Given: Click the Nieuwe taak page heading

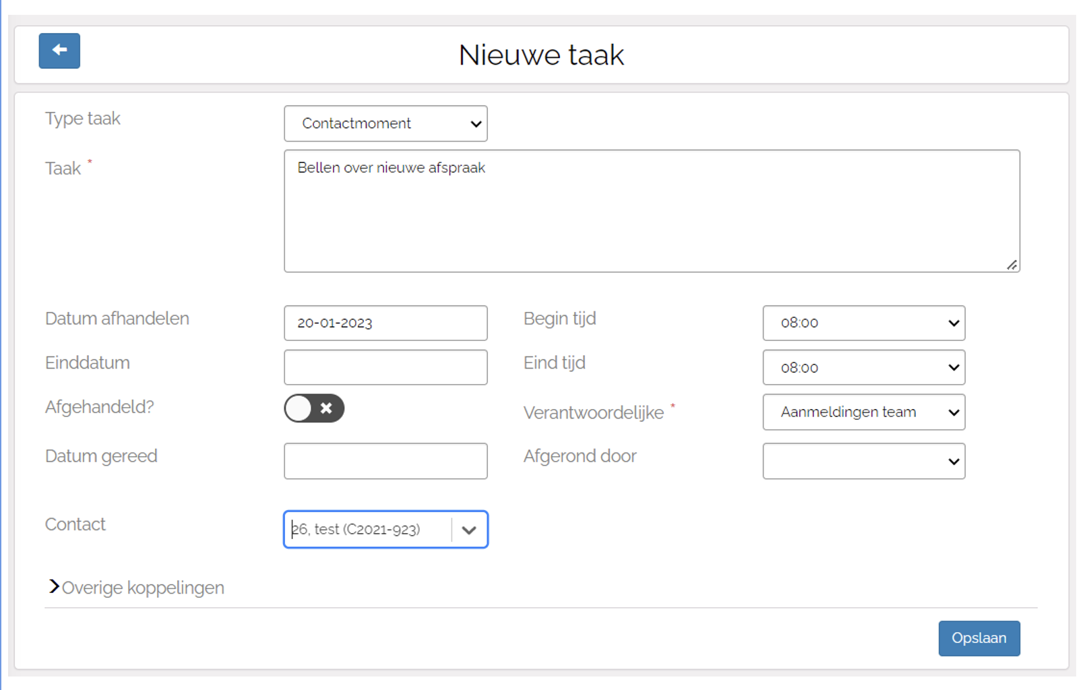Looking at the screenshot, I should pos(541,55).
